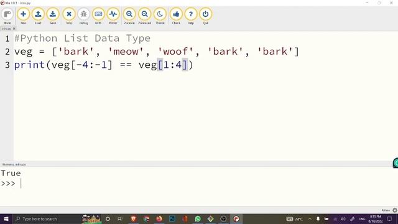This screenshot has width=398, height=224.
Task: Click the print keyword on line 3
Action: [x=29, y=65]
